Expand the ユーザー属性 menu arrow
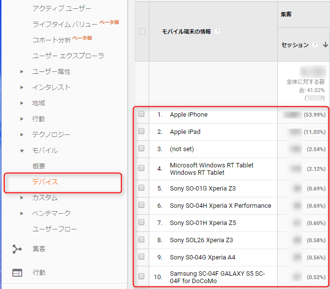 22,72
